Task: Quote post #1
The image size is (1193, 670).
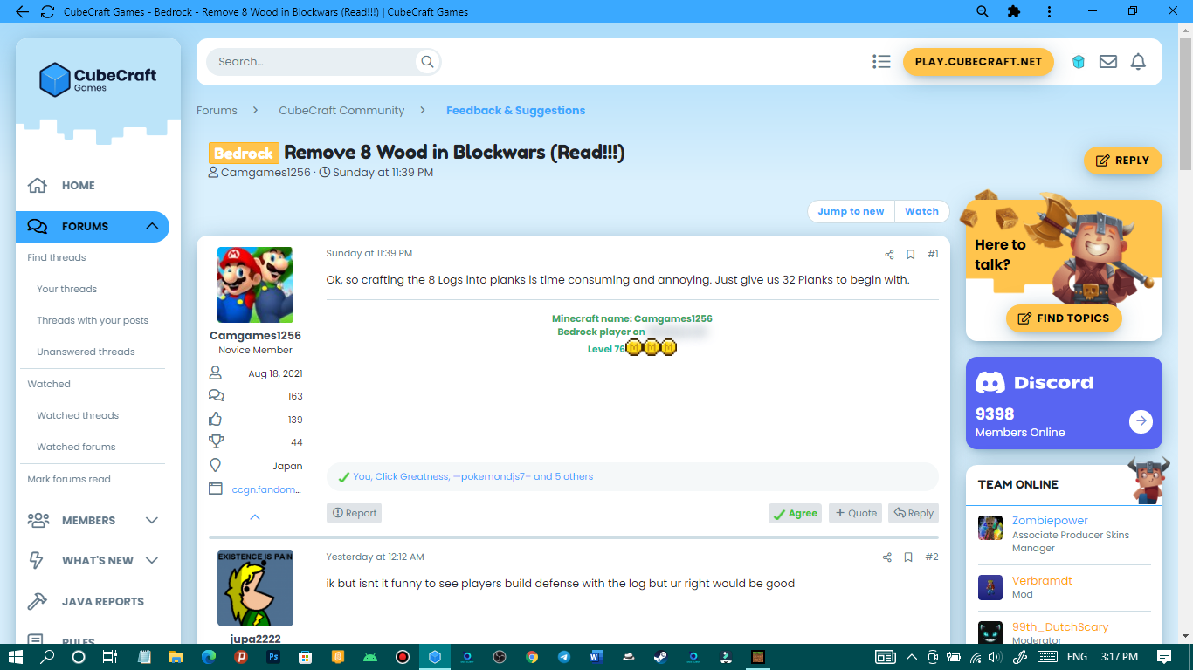Action: pyautogui.click(x=855, y=513)
